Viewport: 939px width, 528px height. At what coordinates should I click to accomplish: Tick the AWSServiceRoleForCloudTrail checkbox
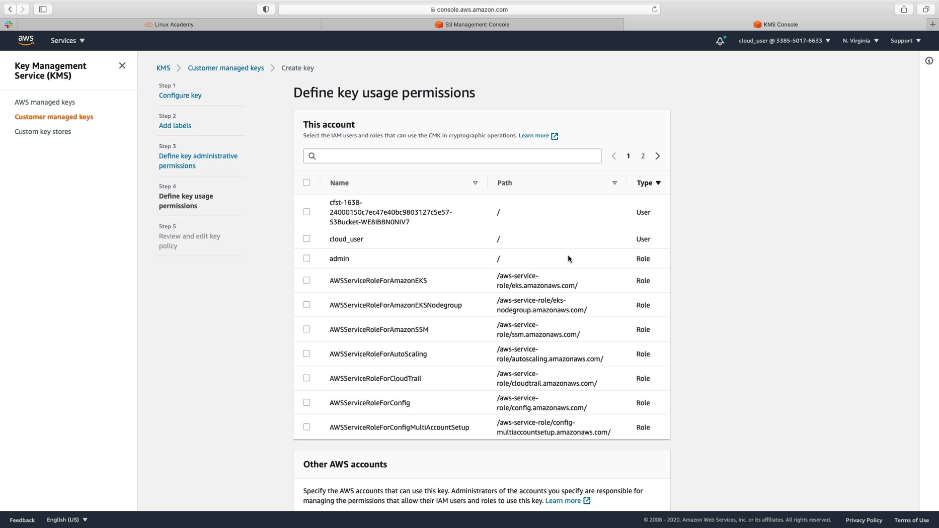point(306,378)
